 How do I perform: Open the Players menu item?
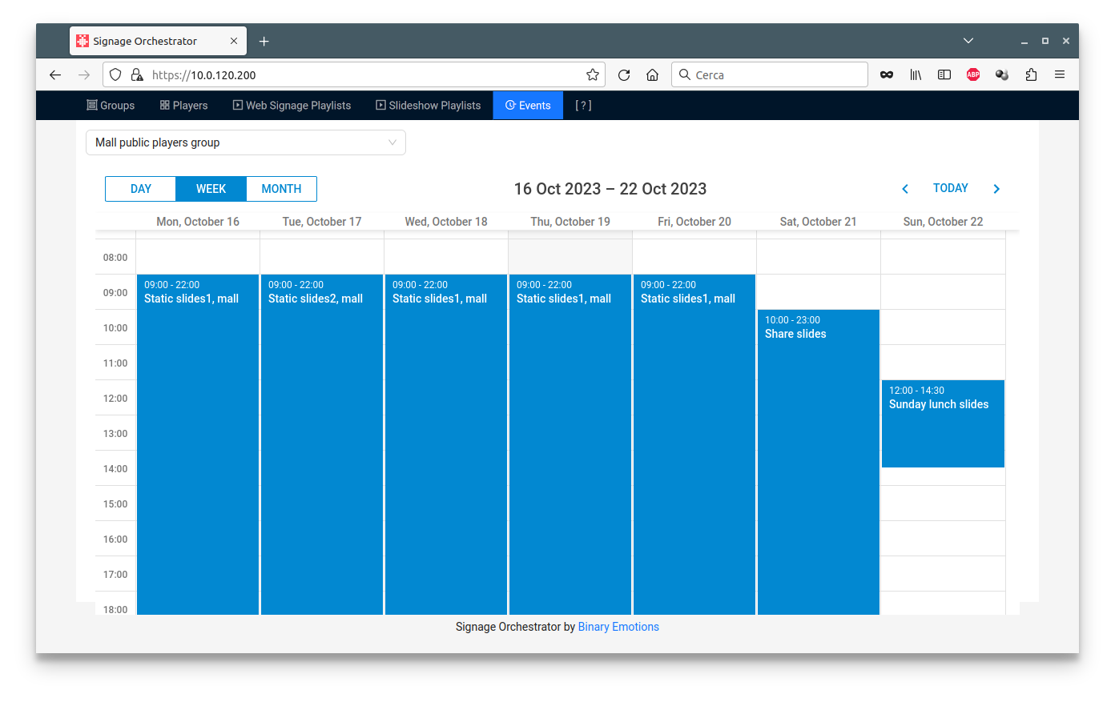click(x=183, y=105)
